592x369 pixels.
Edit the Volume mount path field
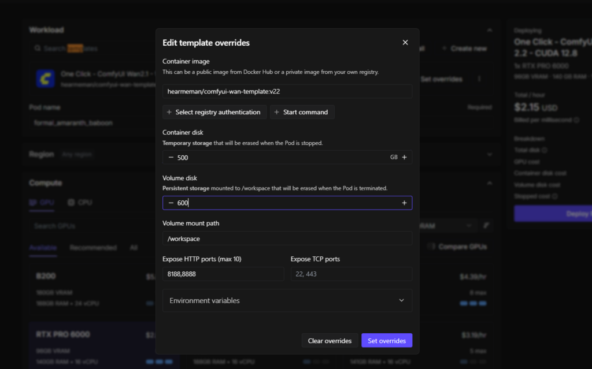287,238
